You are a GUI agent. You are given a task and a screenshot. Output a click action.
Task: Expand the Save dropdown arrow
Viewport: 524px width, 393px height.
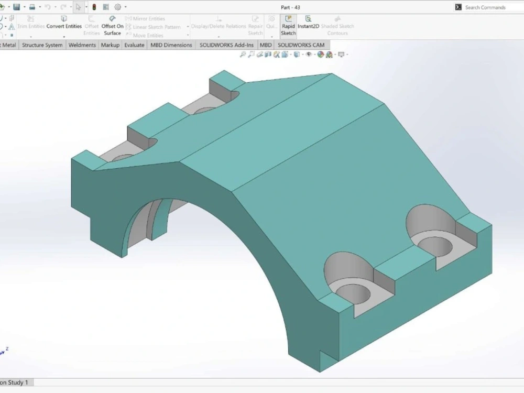(x=25, y=7)
